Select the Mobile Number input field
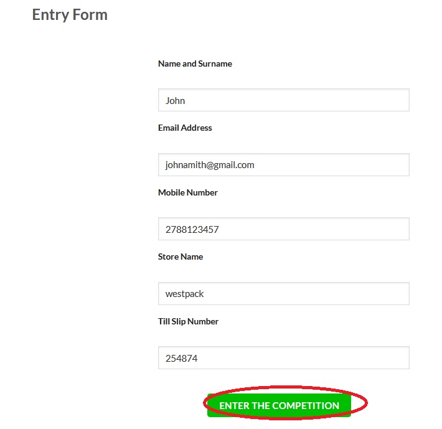 (x=283, y=229)
